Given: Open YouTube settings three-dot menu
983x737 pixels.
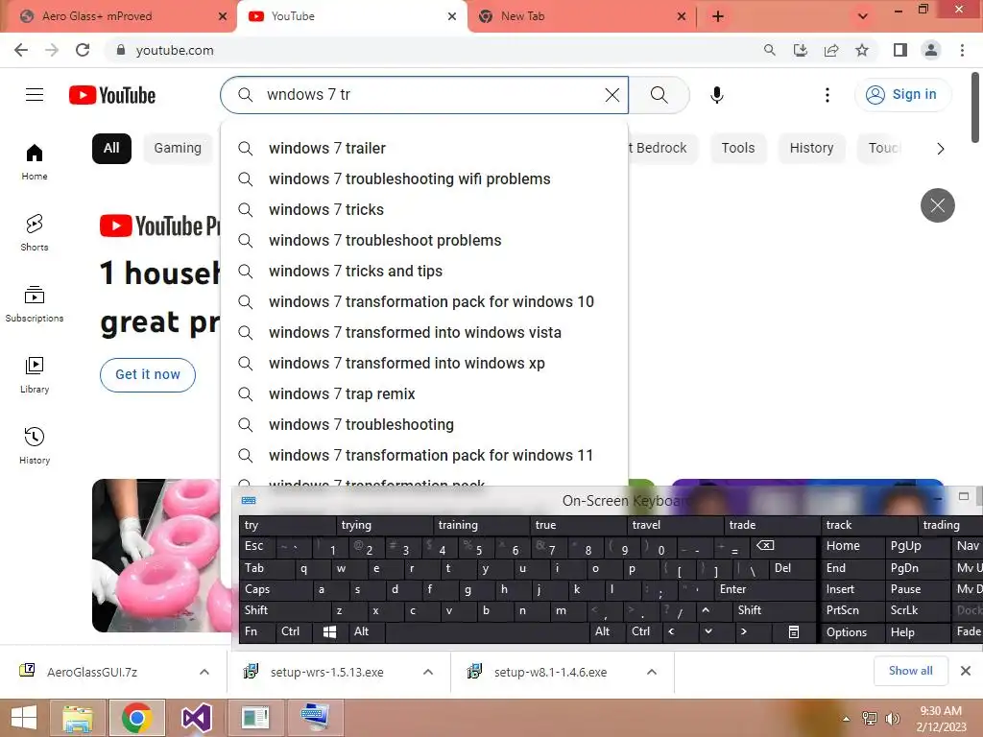Looking at the screenshot, I should click(x=827, y=95).
